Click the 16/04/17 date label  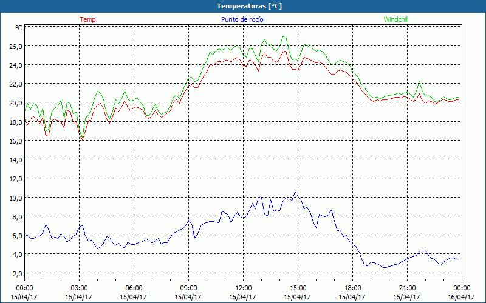(461, 297)
